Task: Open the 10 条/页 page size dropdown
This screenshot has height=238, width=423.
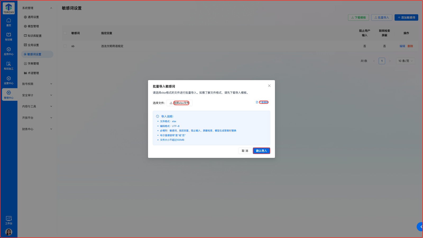Action: [405, 61]
